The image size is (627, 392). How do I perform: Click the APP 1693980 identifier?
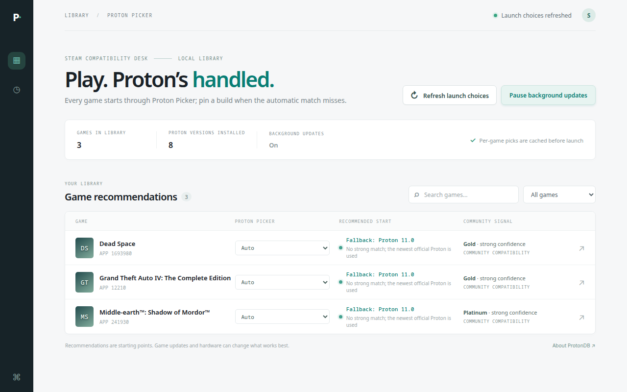pos(116,253)
